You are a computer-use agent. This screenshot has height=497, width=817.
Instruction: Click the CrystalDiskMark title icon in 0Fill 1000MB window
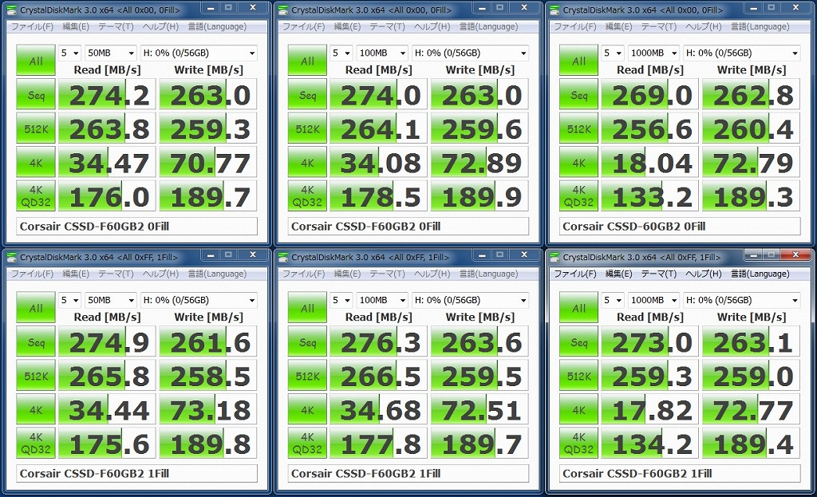pyautogui.click(x=555, y=10)
